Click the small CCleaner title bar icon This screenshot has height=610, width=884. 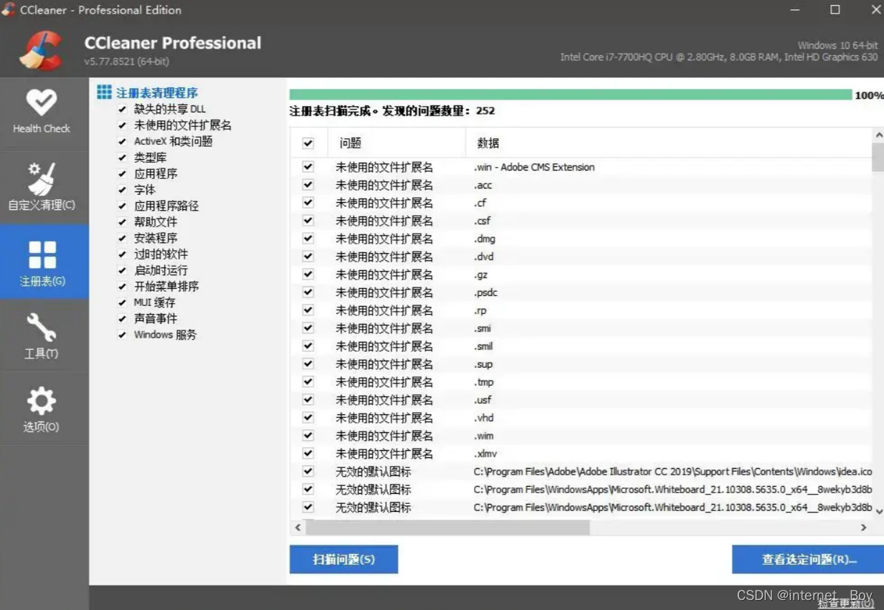9,9
